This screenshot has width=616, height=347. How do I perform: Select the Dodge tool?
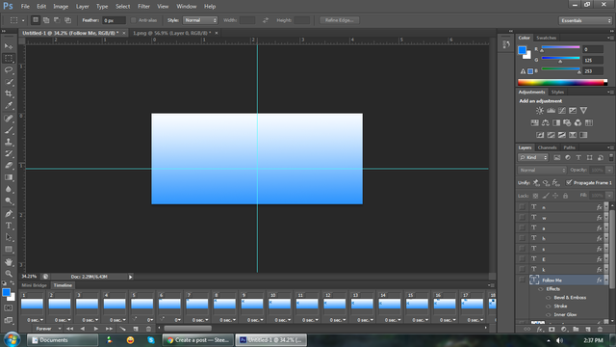coord(9,201)
